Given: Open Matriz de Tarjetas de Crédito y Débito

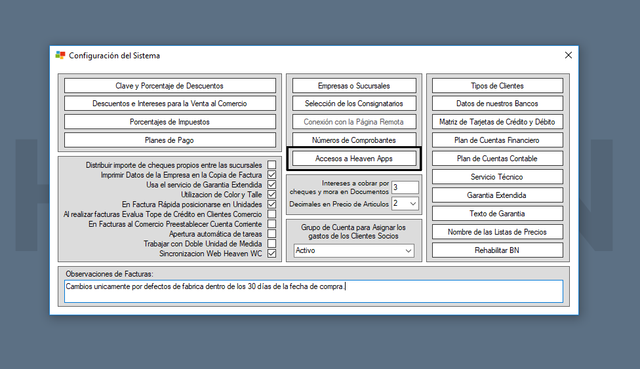Looking at the screenshot, I should click(497, 122).
